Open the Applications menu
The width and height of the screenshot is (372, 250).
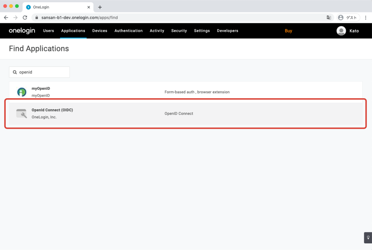coord(73,31)
